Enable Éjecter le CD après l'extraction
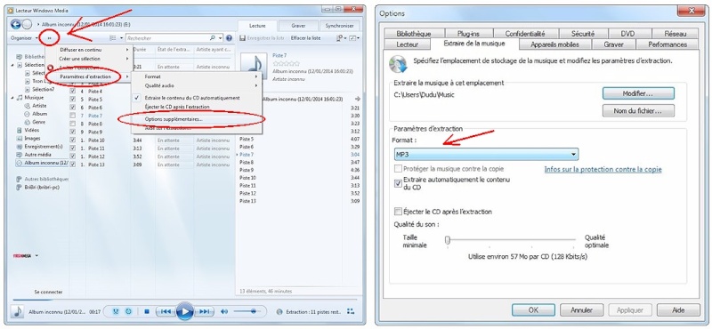This screenshot has width=712, height=329. [398, 212]
